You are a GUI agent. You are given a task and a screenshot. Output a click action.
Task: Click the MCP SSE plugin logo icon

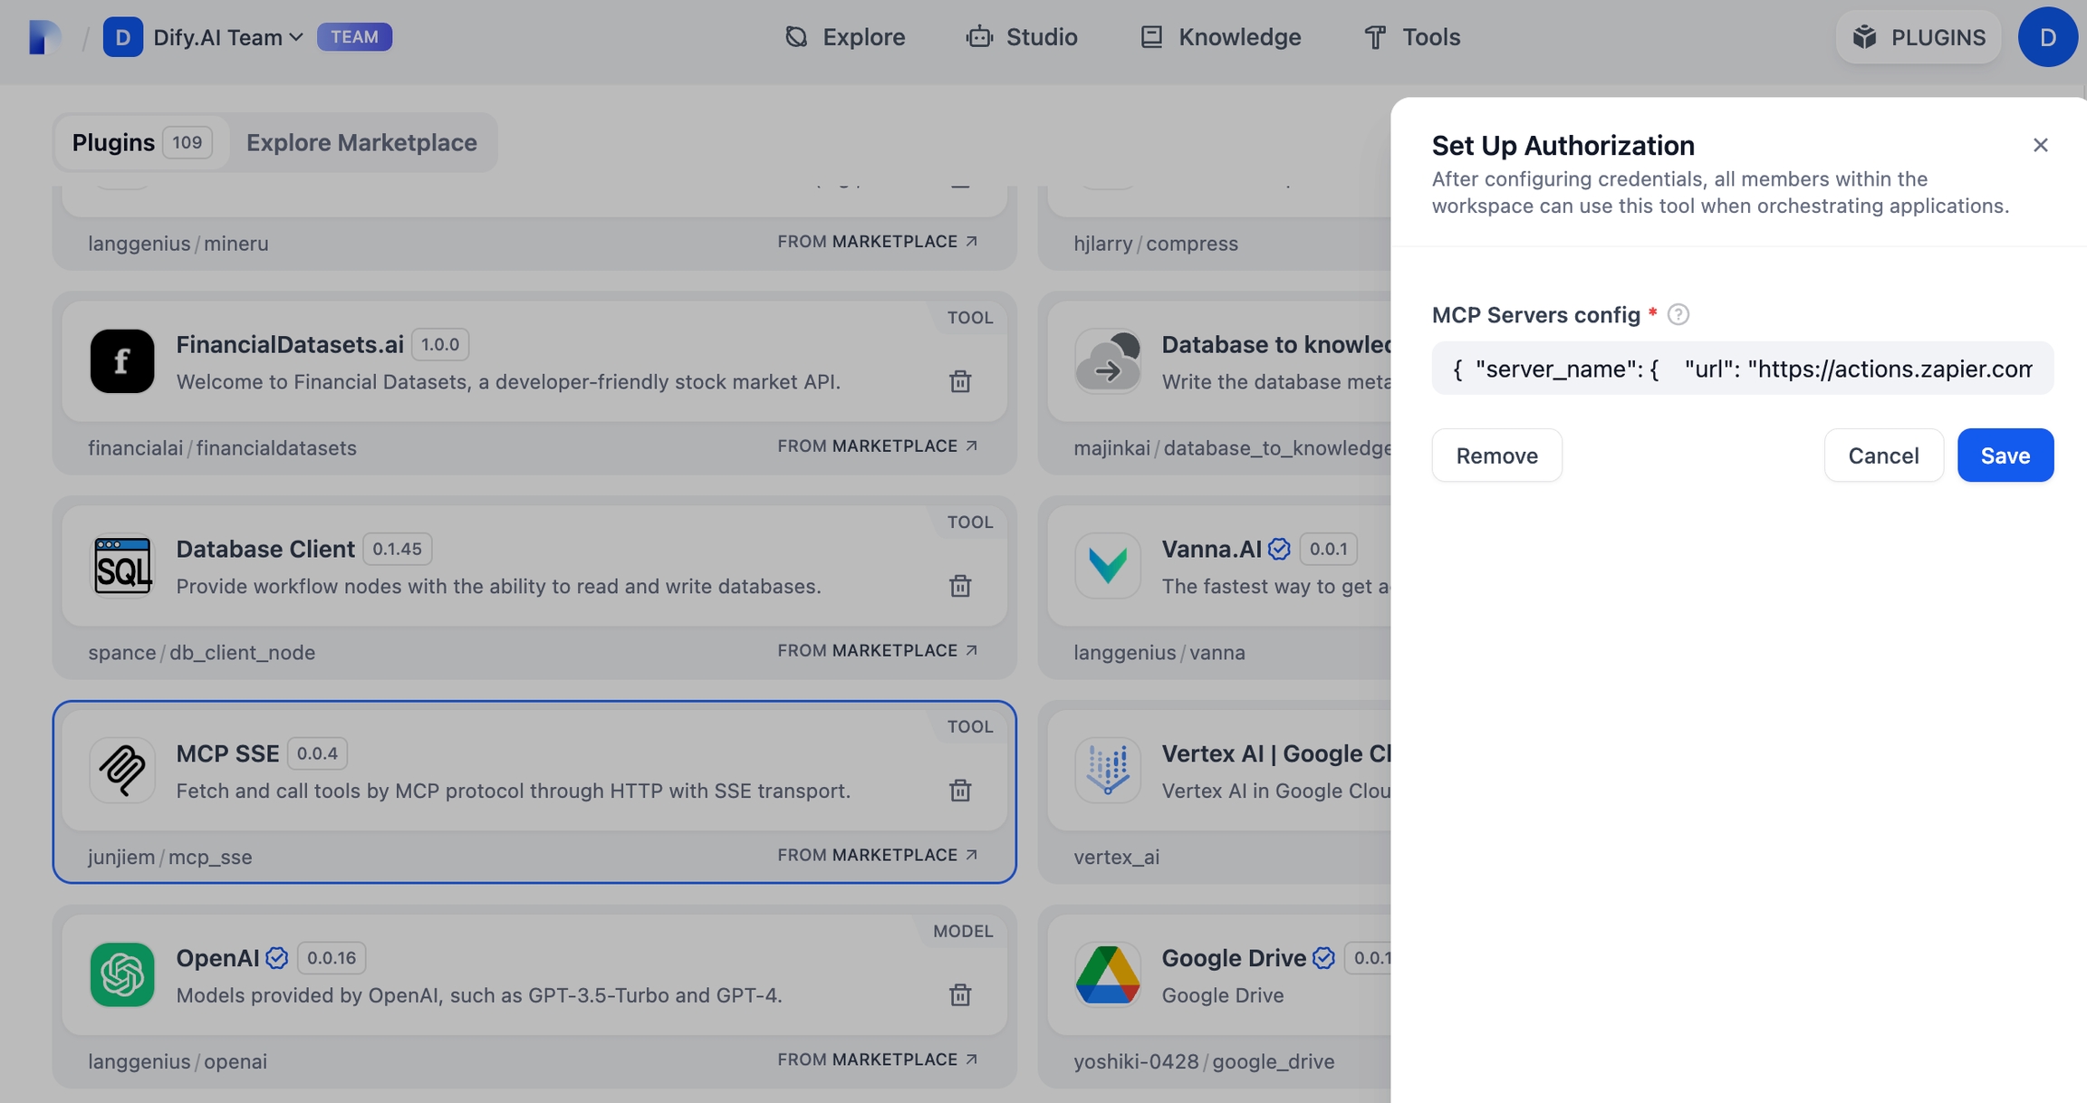[122, 770]
